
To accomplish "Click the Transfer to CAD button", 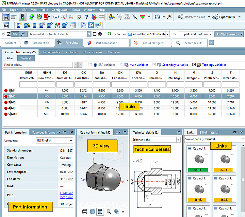I will [193, 17].
